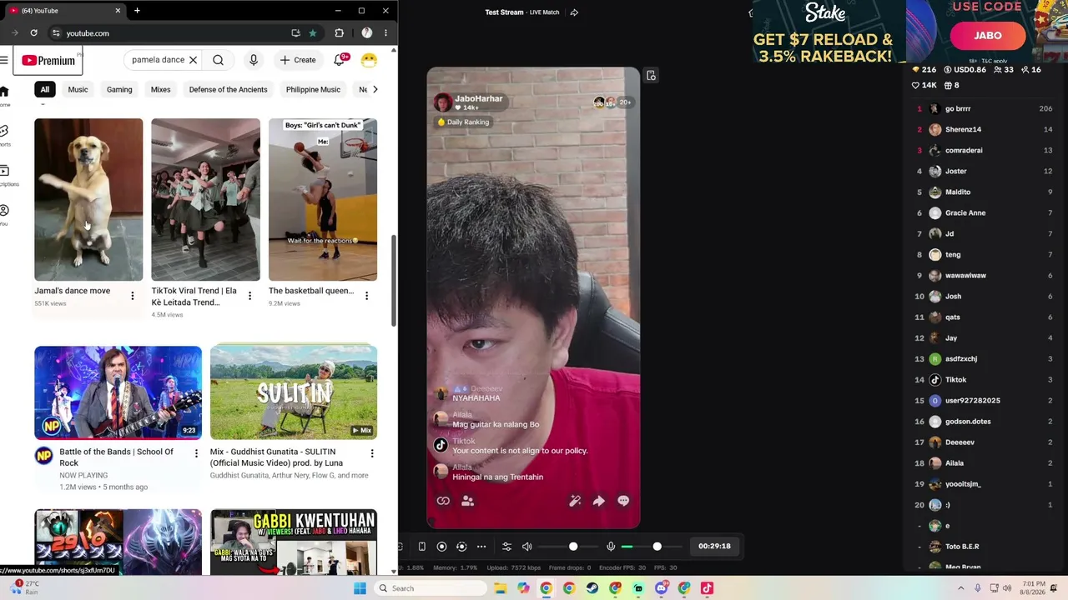1068x600 pixels.
Task: Select the All filter chip
Action: (x=45, y=89)
